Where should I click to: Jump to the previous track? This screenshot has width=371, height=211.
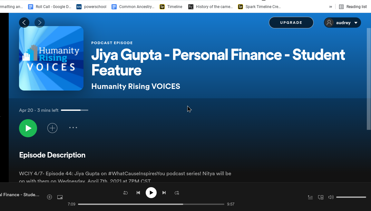pyautogui.click(x=138, y=193)
